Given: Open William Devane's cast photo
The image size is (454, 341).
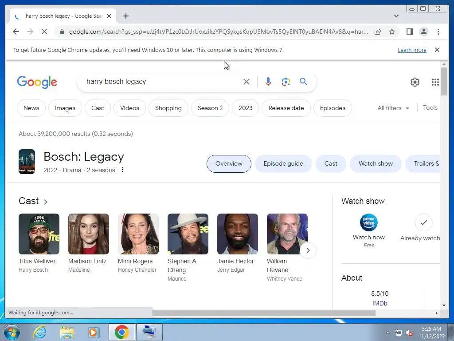Looking at the screenshot, I should (x=287, y=234).
